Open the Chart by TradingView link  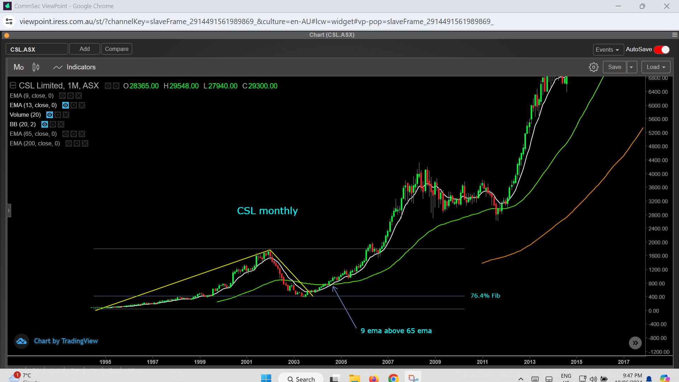66,341
